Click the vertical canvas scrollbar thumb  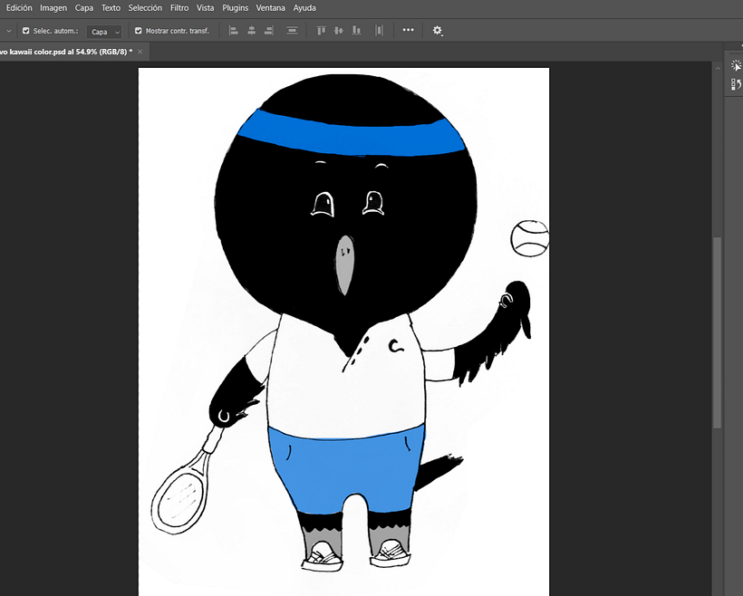click(718, 332)
